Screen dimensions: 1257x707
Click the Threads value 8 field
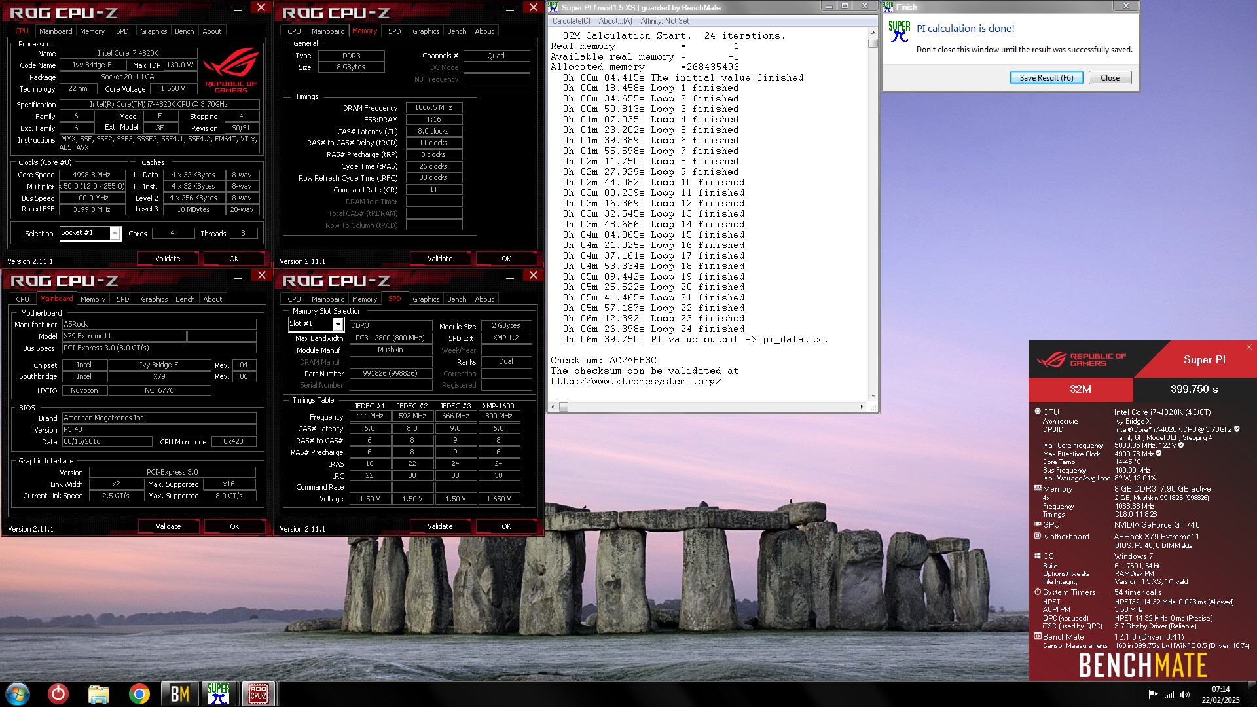pos(243,233)
